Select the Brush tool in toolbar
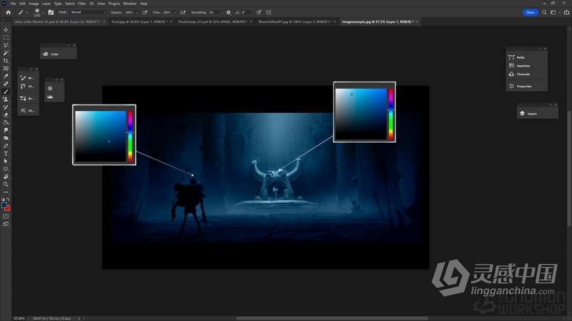 (x=6, y=92)
